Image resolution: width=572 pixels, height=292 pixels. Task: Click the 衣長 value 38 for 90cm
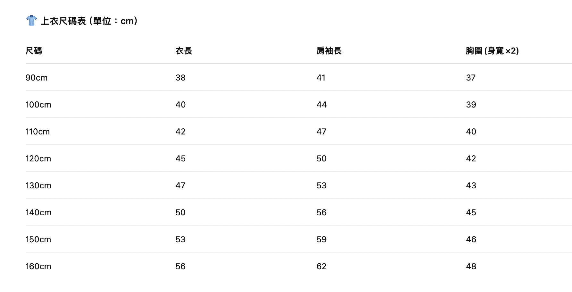point(181,78)
